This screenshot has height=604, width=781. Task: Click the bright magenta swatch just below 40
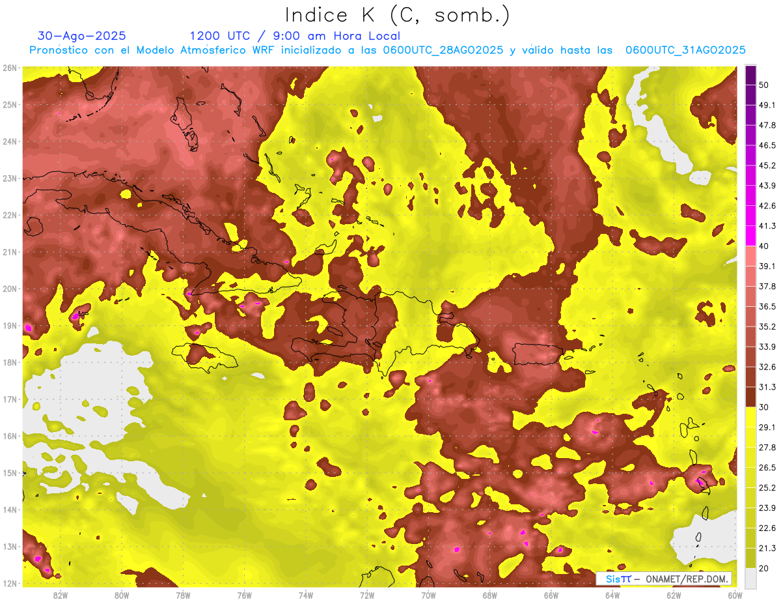click(x=750, y=236)
